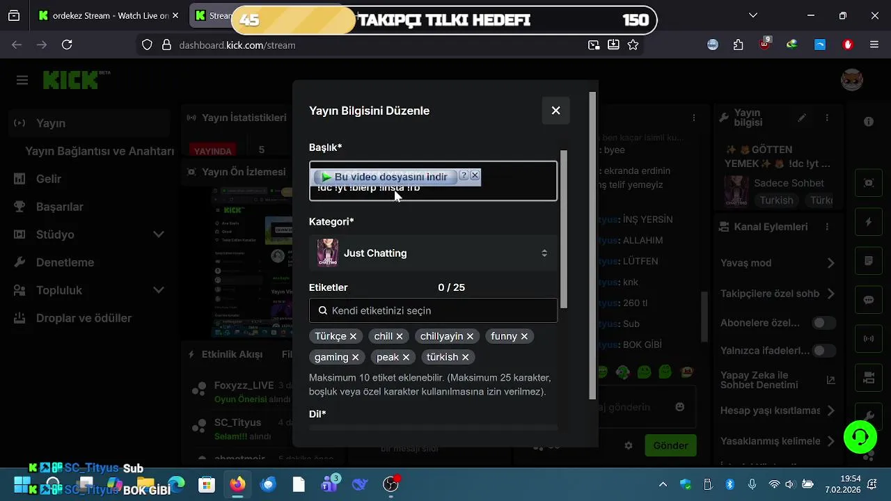Screen dimensions: 891x501
Task: Open chat settings gear icon
Action: [629, 445]
